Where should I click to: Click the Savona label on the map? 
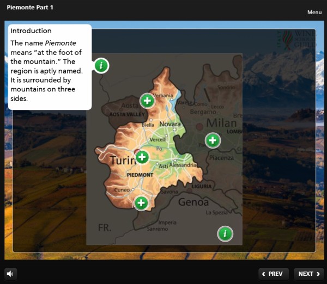[x=169, y=192]
